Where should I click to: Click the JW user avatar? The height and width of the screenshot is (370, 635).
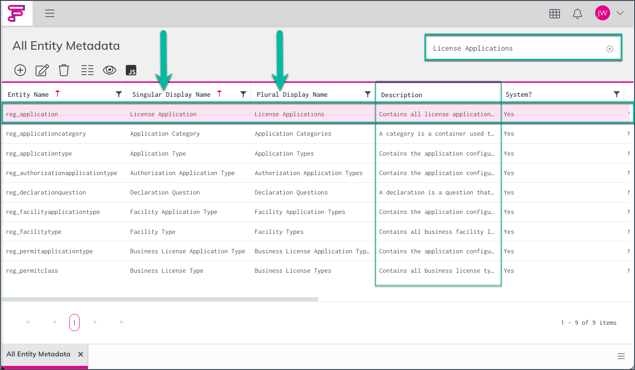tap(602, 13)
